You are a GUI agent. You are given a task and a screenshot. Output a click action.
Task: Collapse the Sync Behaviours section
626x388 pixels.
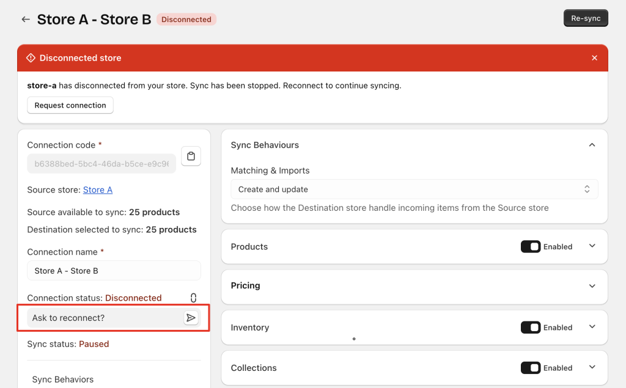click(591, 145)
